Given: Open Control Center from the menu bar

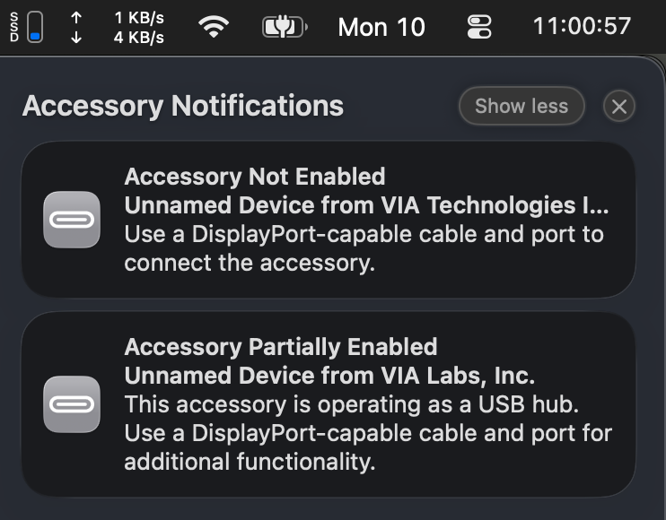Looking at the screenshot, I should (x=480, y=27).
